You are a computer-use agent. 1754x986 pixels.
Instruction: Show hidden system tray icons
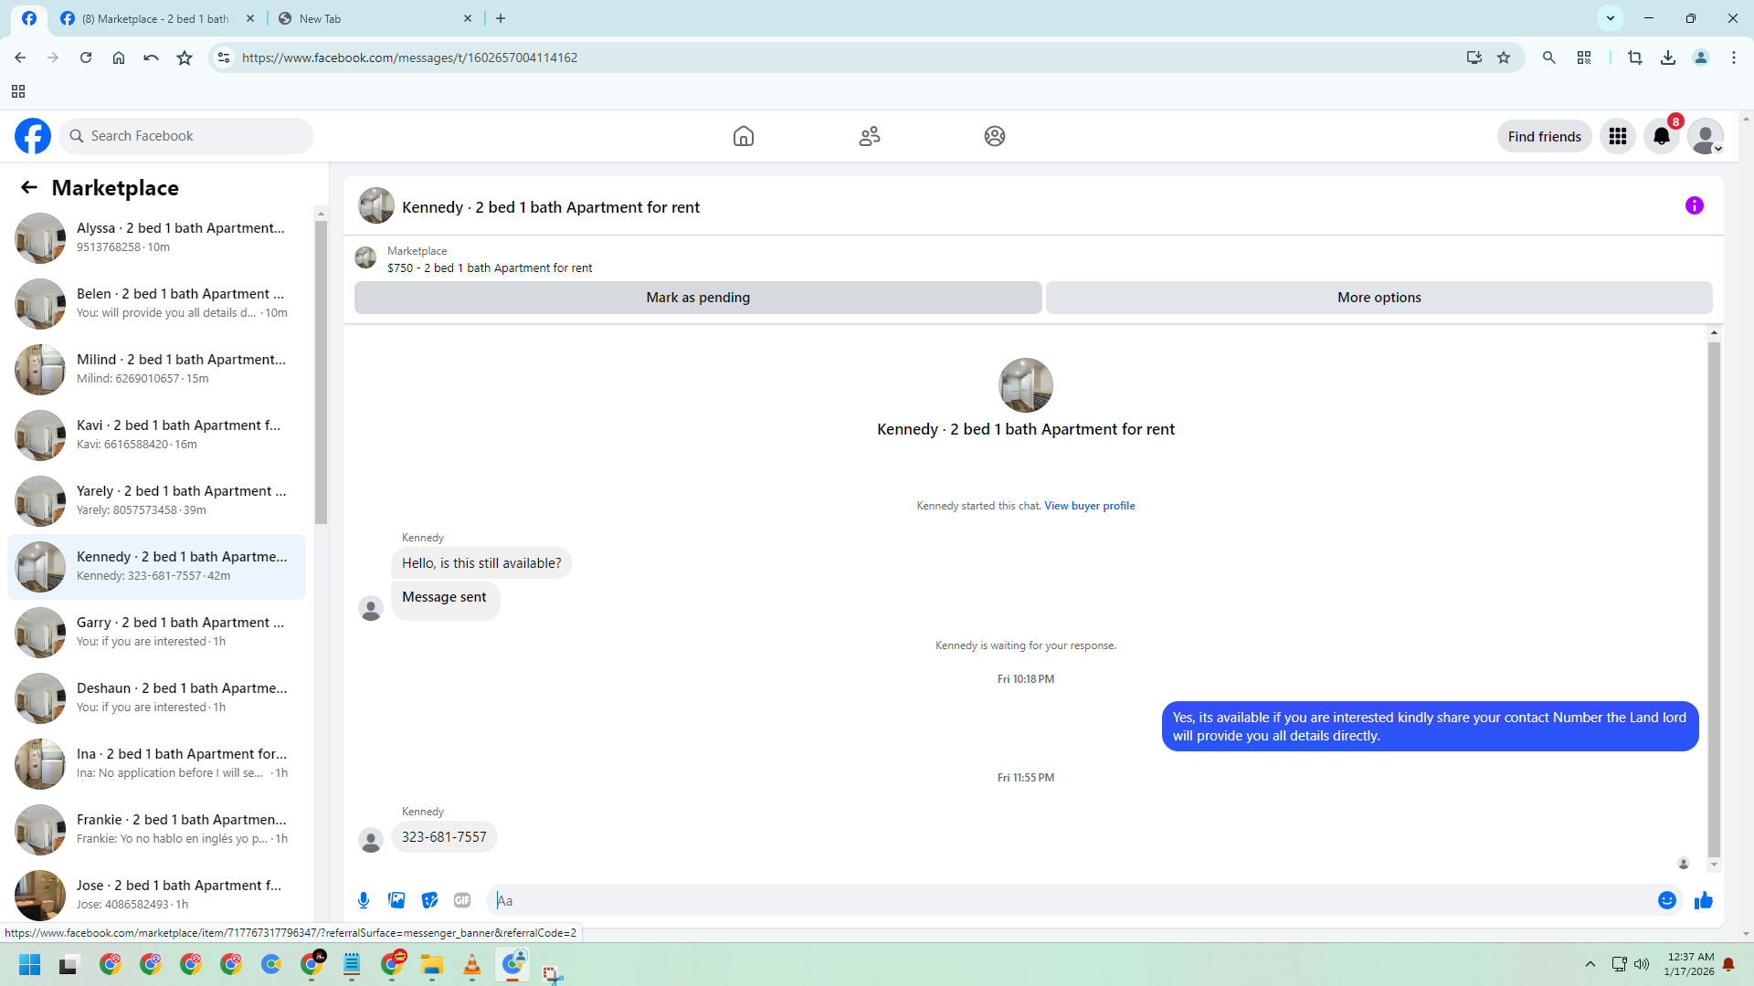pyautogui.click(x=1590, y=964)
